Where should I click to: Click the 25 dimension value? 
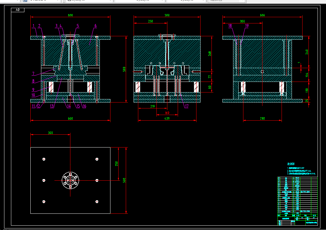point(307,101)
